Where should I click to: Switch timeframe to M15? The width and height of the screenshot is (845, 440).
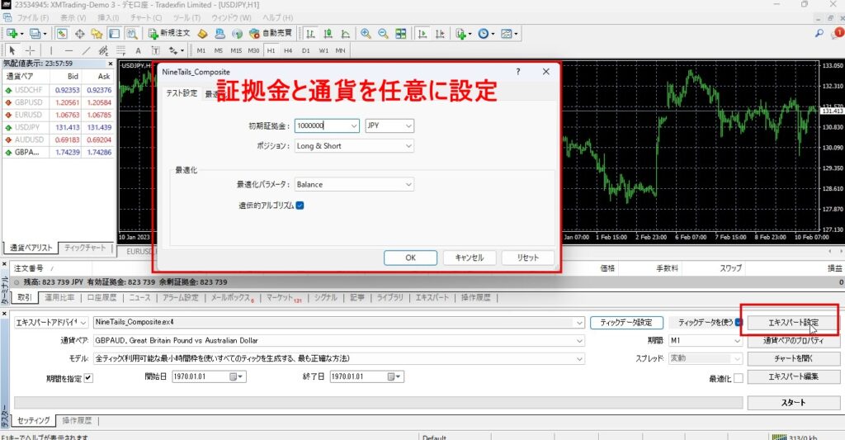pyautogui.click(x=236, y=50)
